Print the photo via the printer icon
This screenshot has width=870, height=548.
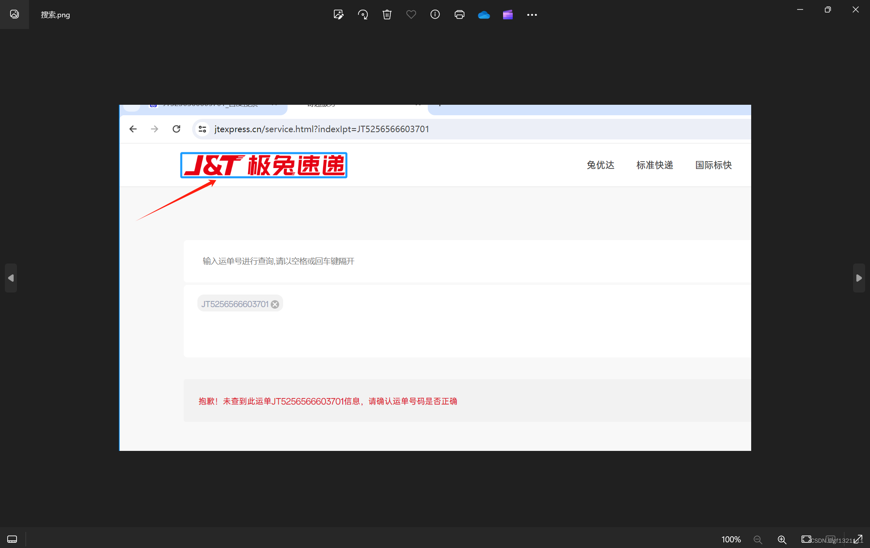(x=459, y=15)
